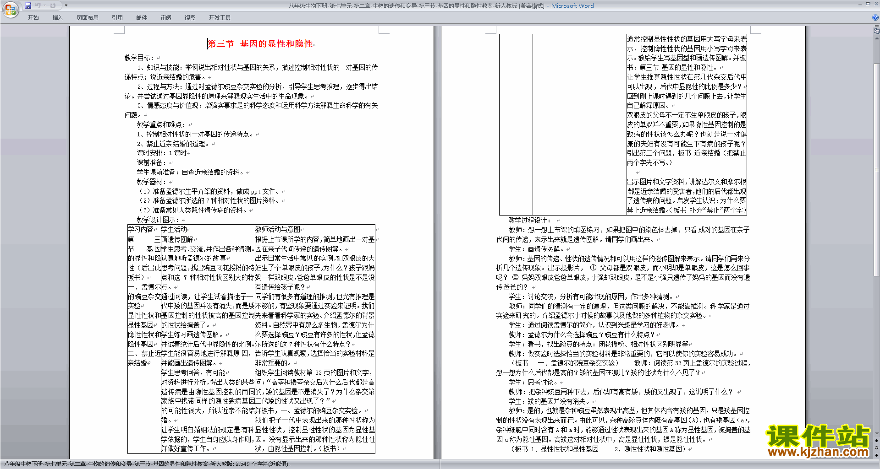Screen dimensions: 880x469
Task: Open the 审阅 ribbon tab
Action: click(x=166, y=18)
